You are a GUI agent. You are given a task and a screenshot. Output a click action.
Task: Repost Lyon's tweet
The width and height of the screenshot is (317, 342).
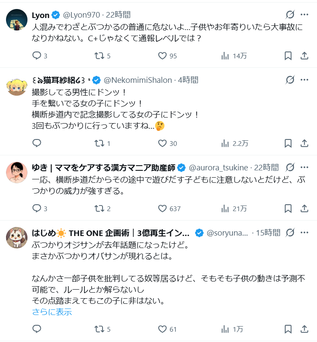(99, 56)
